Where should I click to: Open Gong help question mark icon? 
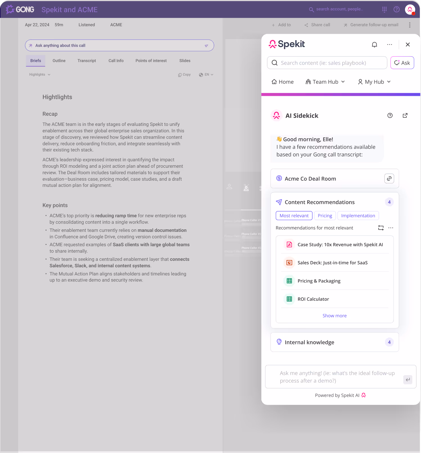coord(397,9)
